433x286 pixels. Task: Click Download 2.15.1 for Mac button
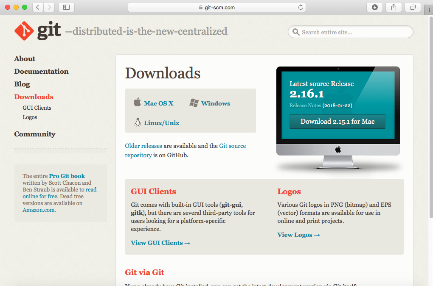(337, 122)
